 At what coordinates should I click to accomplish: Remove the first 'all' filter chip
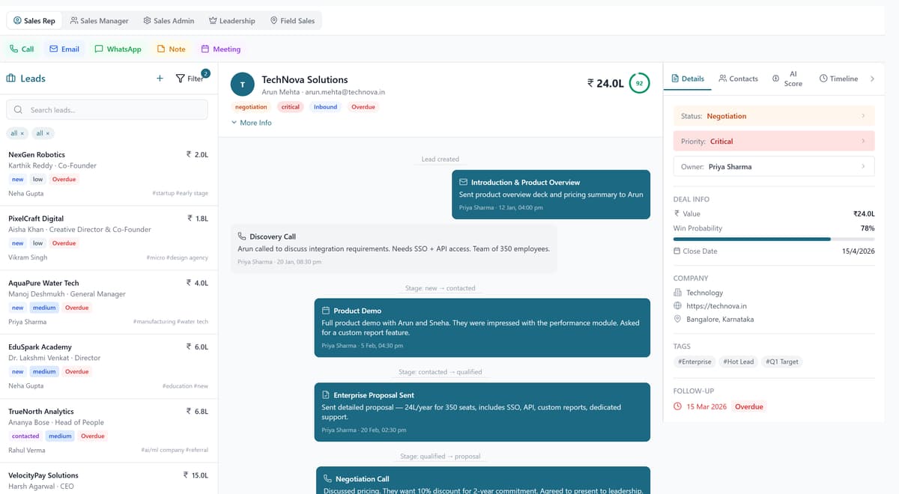tap(22, 133)
